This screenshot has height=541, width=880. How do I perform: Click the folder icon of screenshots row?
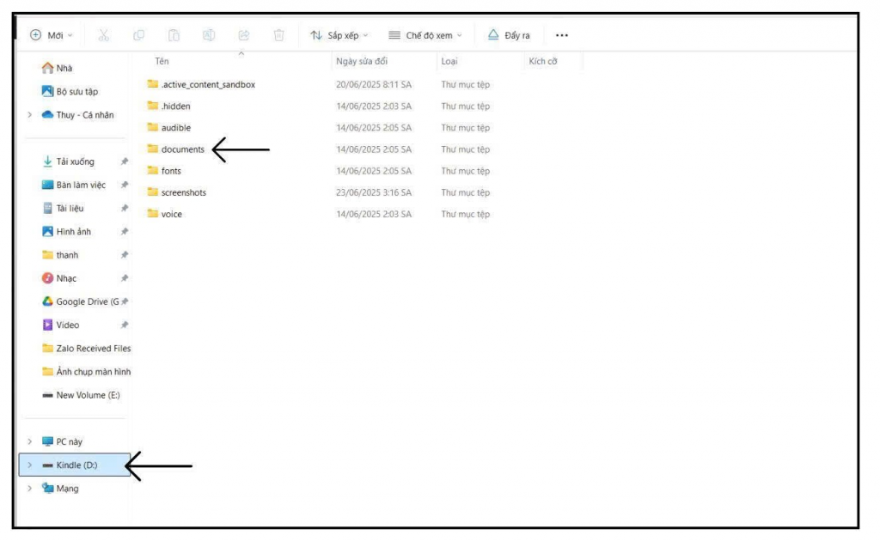click(153, 191)
